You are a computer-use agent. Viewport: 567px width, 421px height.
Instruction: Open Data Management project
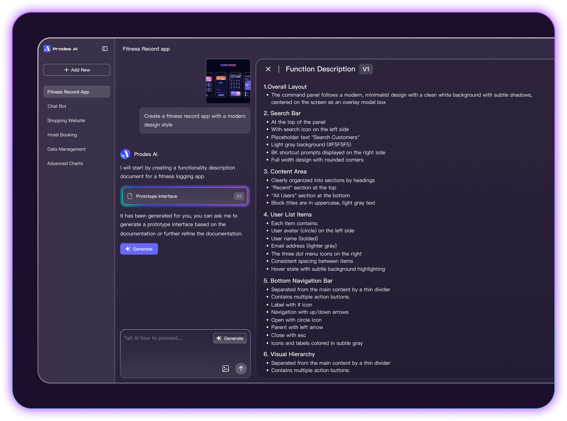(x=67, y=149)
